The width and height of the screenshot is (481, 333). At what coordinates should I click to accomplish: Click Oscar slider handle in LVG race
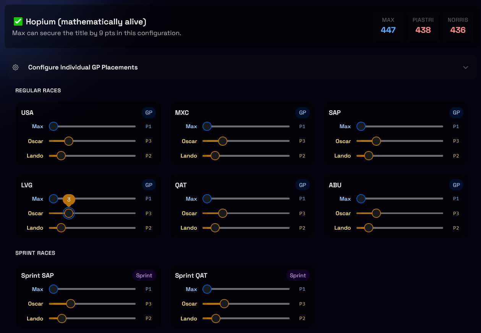[x=69, y=213]
